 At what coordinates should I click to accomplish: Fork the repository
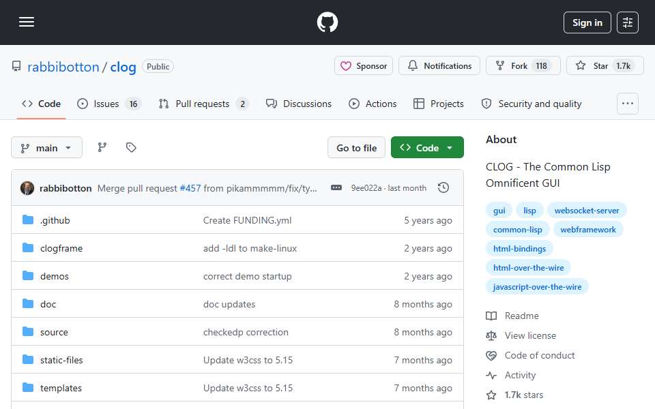523,66
